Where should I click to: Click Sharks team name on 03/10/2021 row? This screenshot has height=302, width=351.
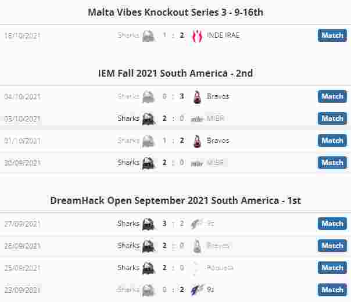click(x=128, y=118)
